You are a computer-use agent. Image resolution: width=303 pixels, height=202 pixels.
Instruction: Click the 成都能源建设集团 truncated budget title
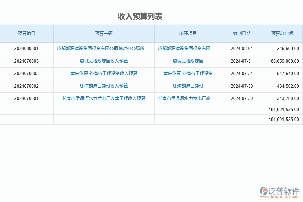pos(104,48)
